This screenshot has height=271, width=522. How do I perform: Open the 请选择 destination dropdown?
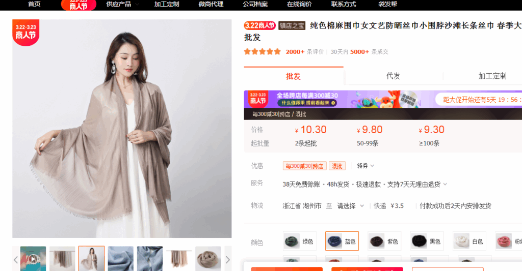click(351, 206)
